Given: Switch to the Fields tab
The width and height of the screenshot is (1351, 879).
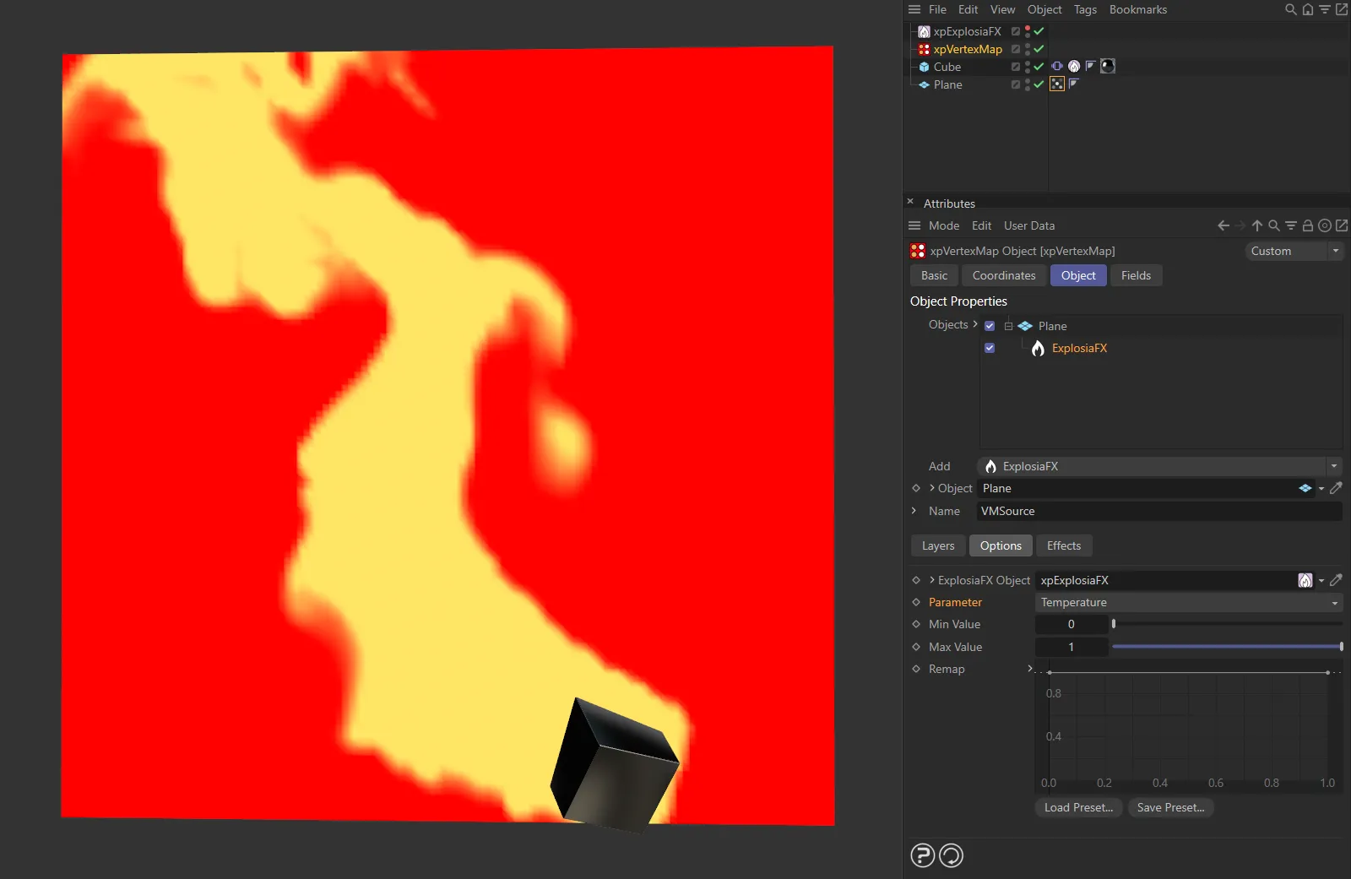Looking at the screenshot, I should tap(1136, 275).
